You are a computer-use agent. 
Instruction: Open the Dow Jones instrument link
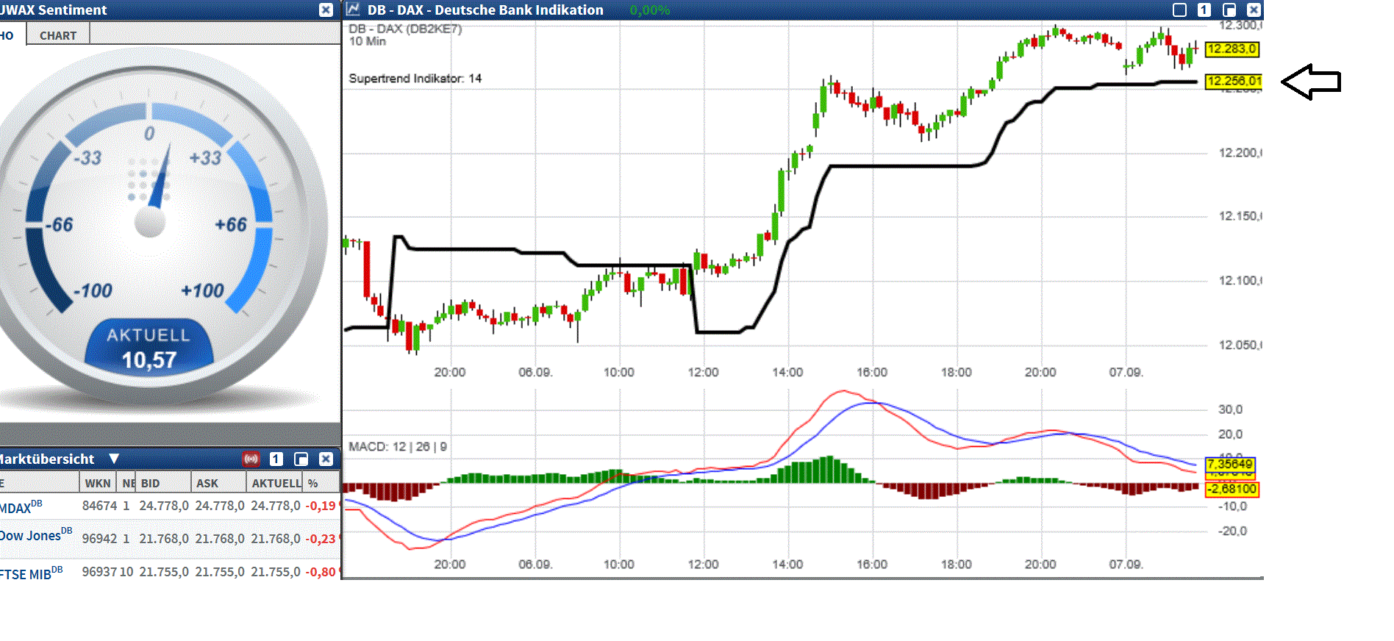click(x=35, y=534)
